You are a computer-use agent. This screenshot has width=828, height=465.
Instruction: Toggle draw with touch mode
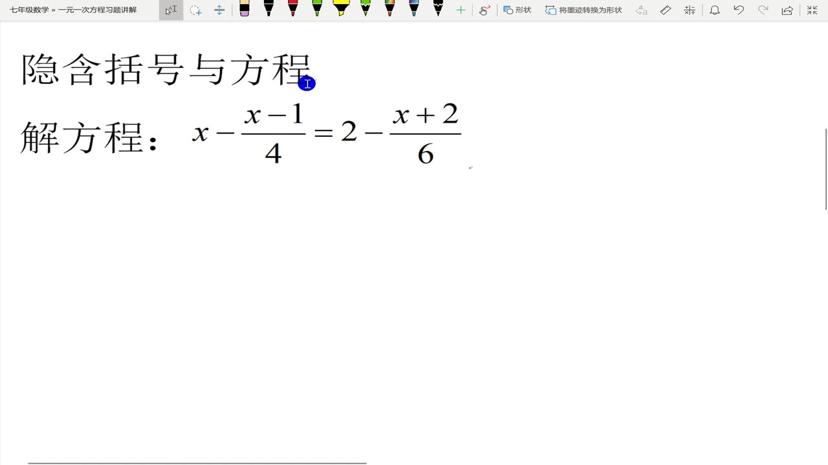[x=485, y=10]
